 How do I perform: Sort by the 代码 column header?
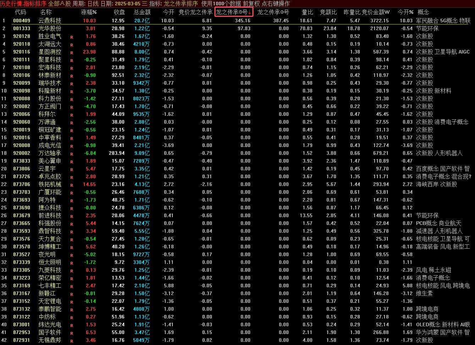click(20, 12)
